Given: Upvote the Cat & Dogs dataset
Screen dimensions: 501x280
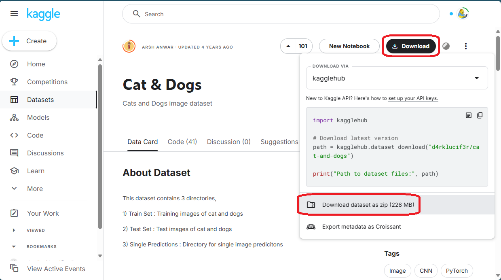Looking at the screenshot, I should tap(288, 46).
